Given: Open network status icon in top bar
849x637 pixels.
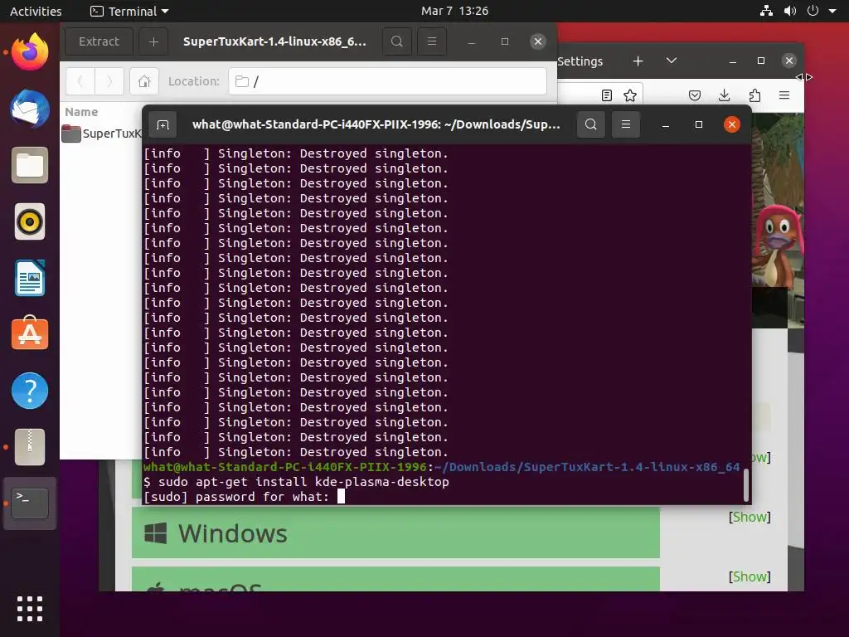Looking at the screenshot, I should point(766,11).
